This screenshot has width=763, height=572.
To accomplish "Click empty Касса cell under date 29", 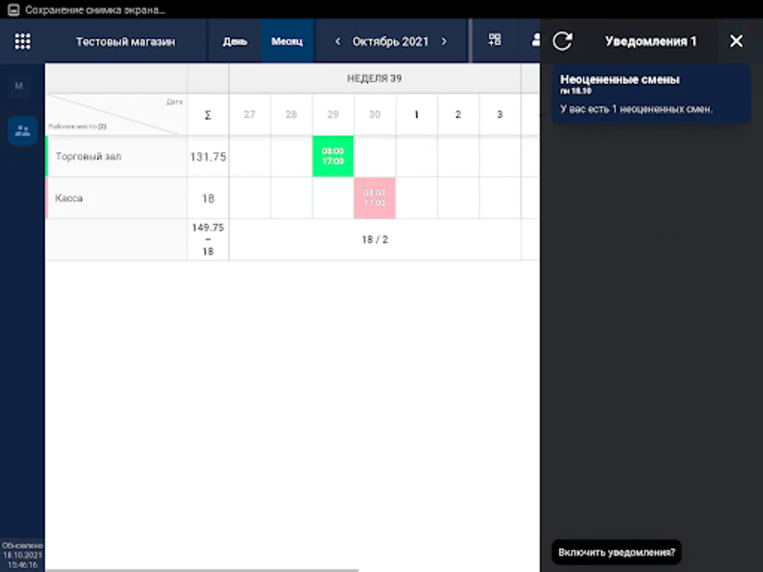I will pyautogui.click(x=333, y=198).
